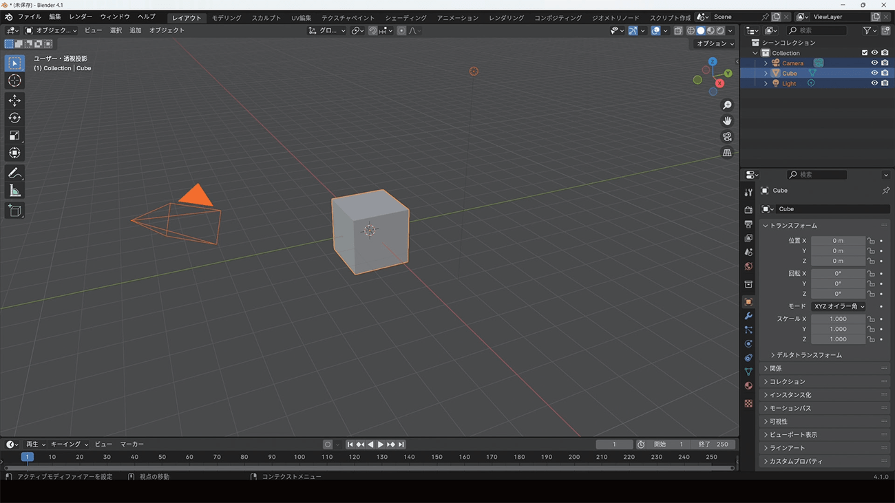Image resolution: width=895 pixels, height=503 pixels.
Task: Toggle the camera view icon
Action: click(x=727, y=137)
